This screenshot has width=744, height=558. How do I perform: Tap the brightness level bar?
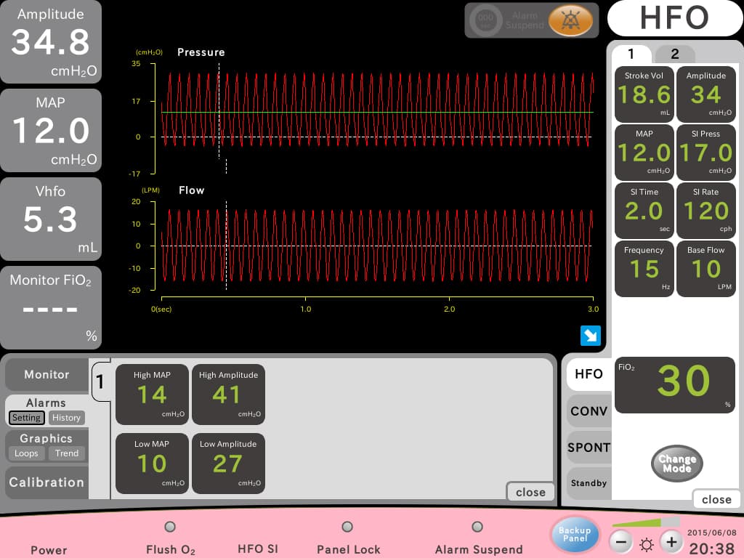[x=645, y=522]
